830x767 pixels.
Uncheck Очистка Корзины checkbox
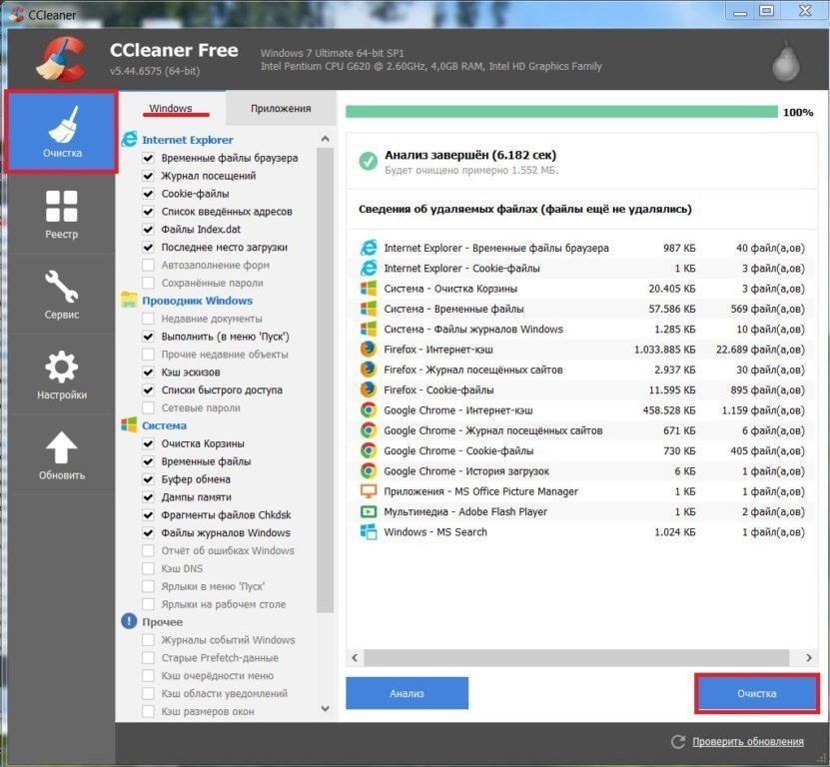click(148, 443)
